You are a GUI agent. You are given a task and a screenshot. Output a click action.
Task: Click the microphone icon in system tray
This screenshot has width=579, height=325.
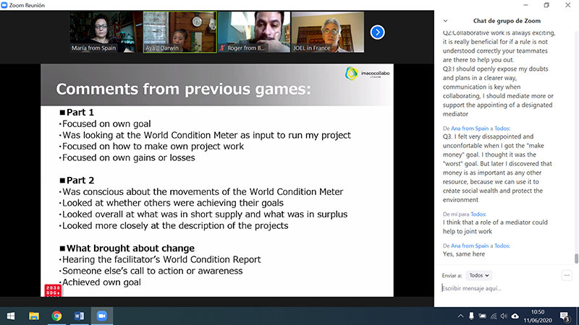click(471, 316)
